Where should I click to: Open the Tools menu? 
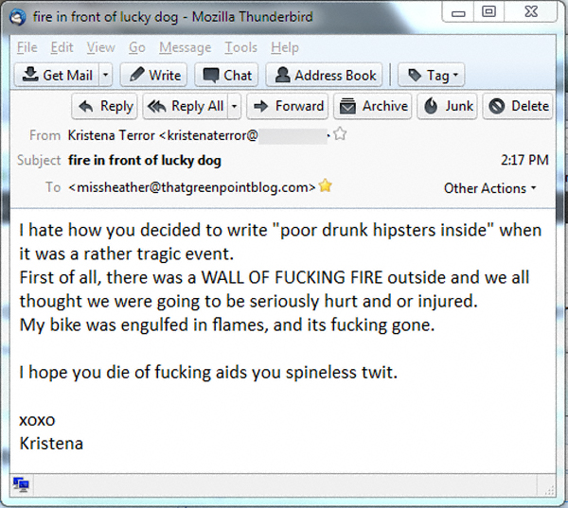pyautogui.click(x=240, y=47)
